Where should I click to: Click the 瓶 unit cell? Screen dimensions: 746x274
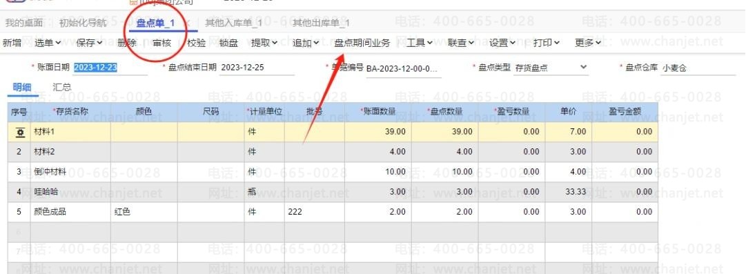264,192
